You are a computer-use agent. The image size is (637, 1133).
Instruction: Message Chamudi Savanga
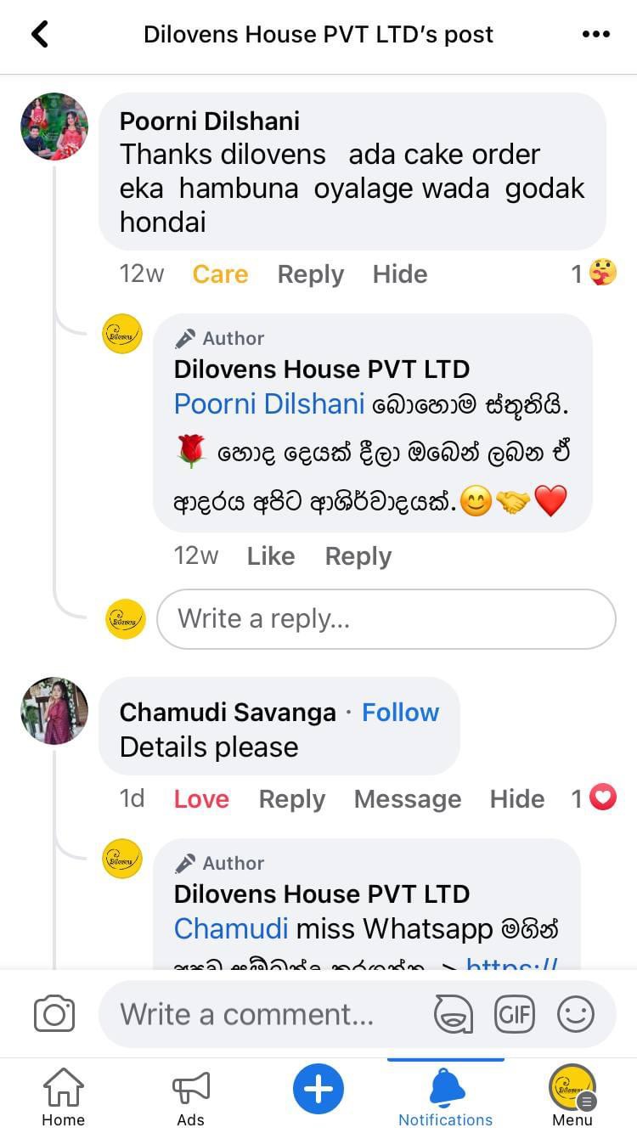pos(408,799)
